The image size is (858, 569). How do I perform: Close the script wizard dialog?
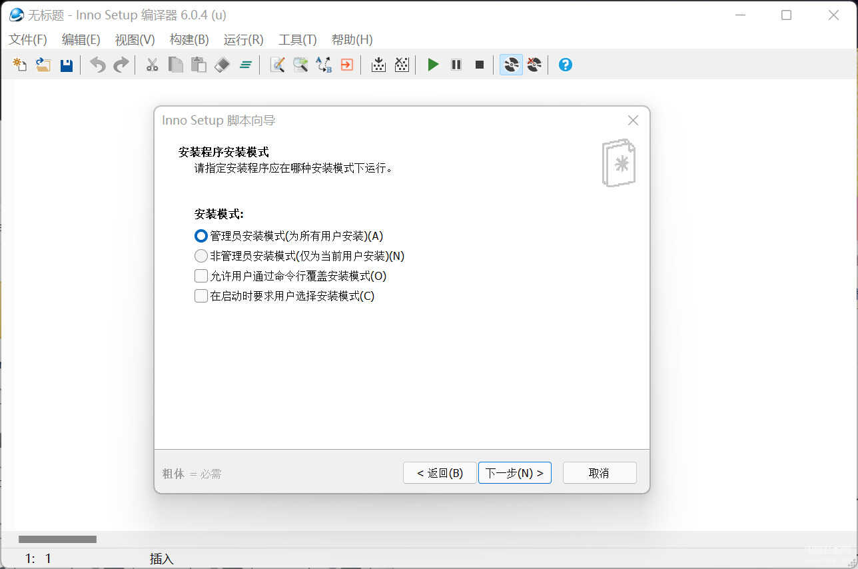click(x=633, y=121)
